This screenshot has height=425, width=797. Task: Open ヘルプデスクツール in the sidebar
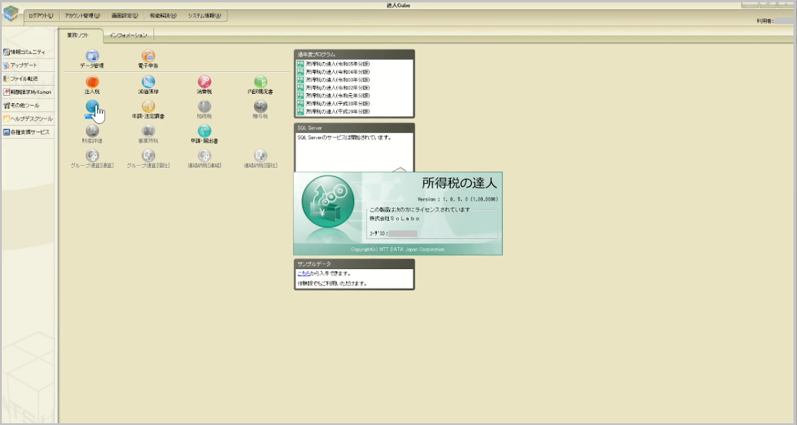pyautogui.click(x=27, y=119)
